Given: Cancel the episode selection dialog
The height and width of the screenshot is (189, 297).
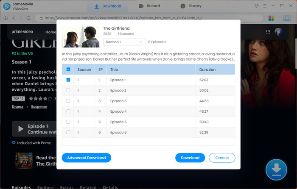Looking at the screenshot, I should [222, 158].
